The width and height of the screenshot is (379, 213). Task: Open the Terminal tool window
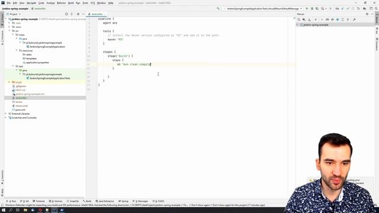pos(38,201)
